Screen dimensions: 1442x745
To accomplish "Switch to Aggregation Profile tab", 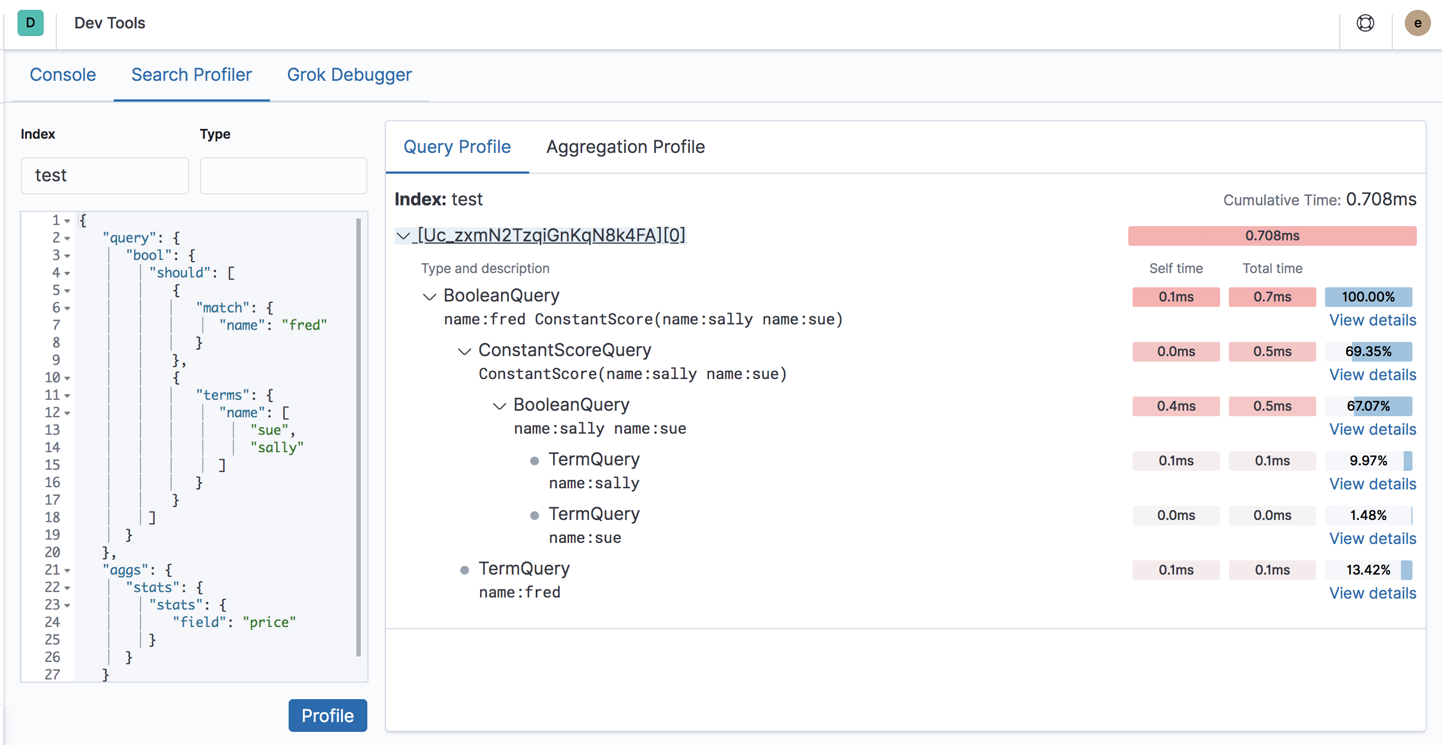I will [x=624, y=146].
